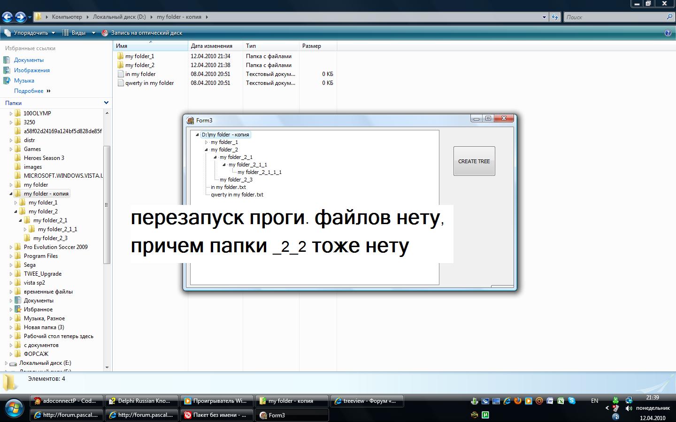The height and width of the screenshot is (422, 676).
Task: Open the Windows Start orb
Action: (13, 408)
